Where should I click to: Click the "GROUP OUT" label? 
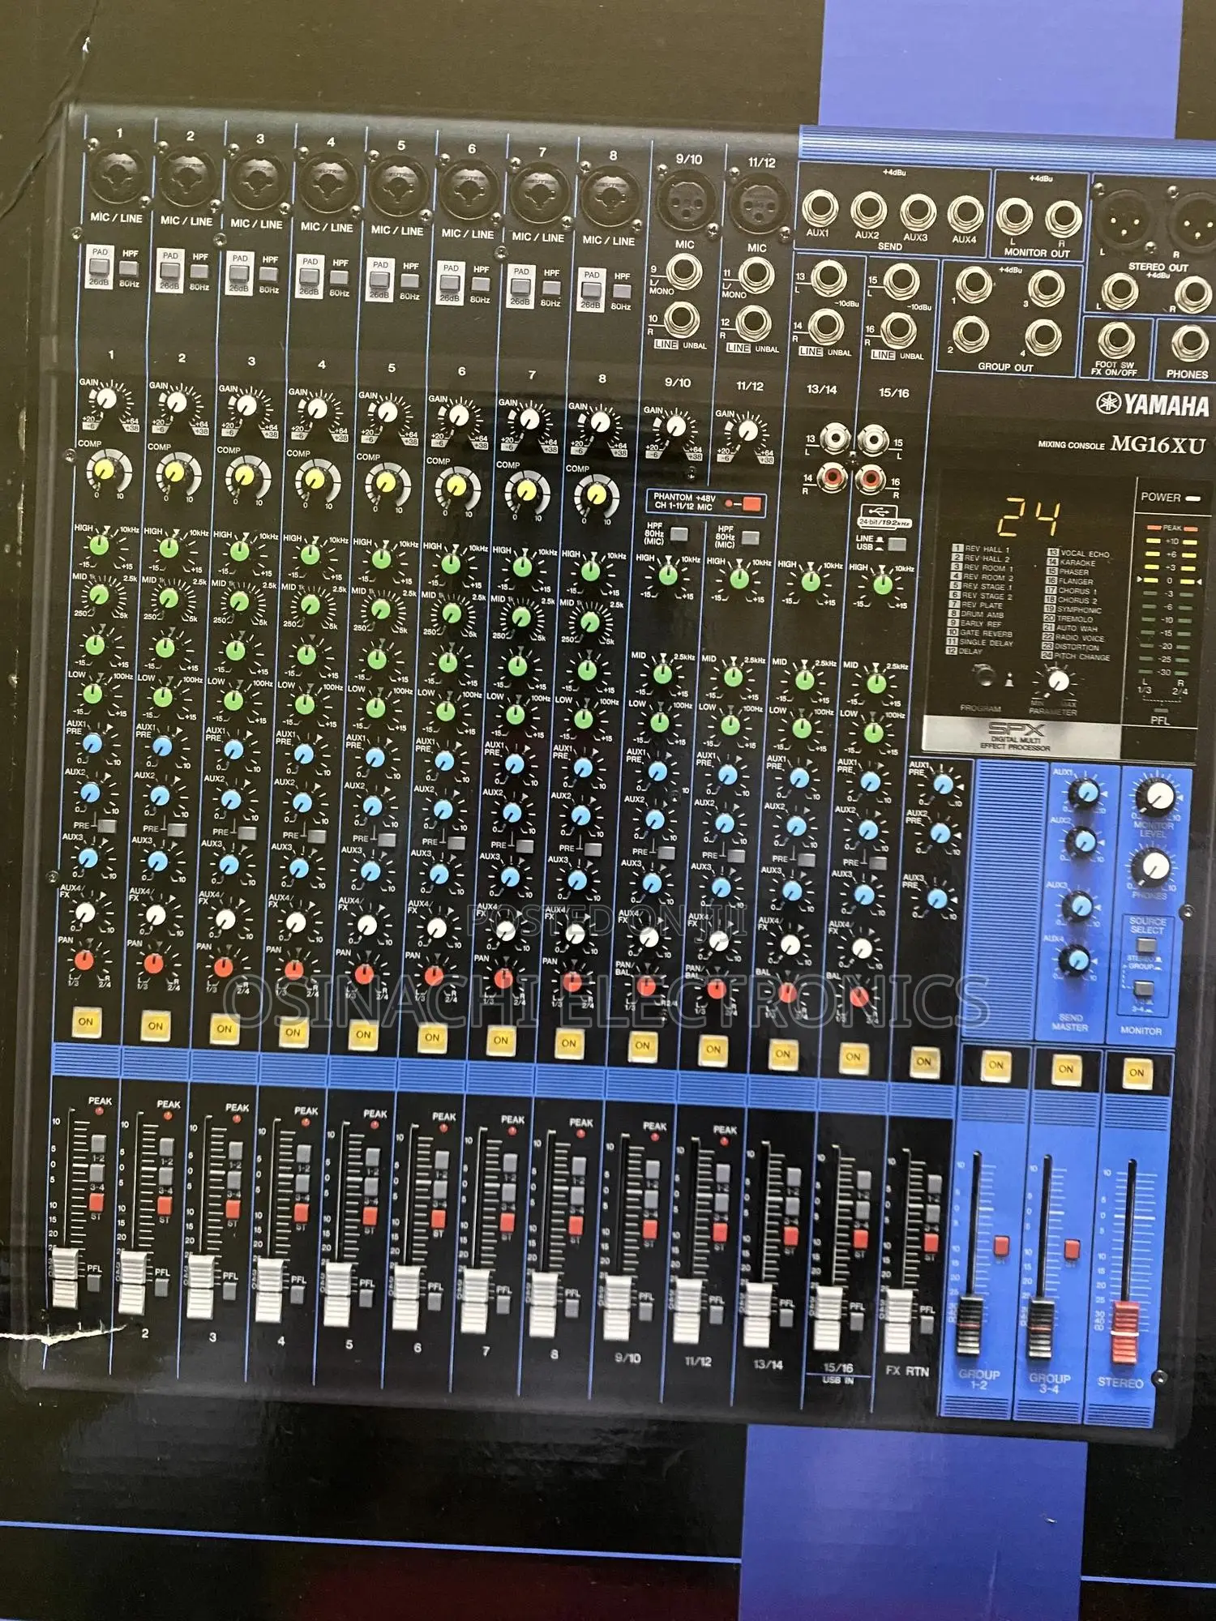pos(1005,366)
